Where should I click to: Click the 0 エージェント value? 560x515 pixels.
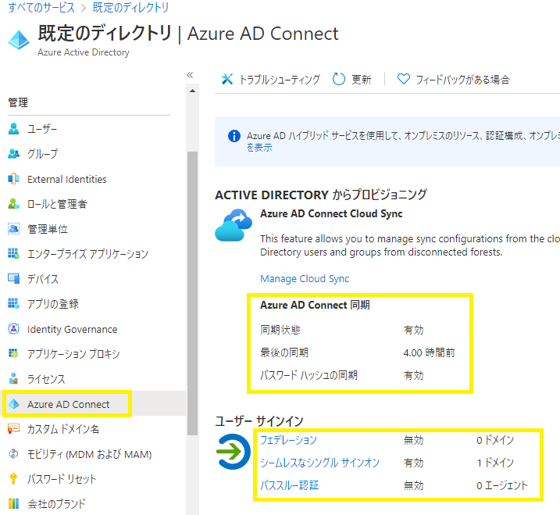tap(501, 485)
